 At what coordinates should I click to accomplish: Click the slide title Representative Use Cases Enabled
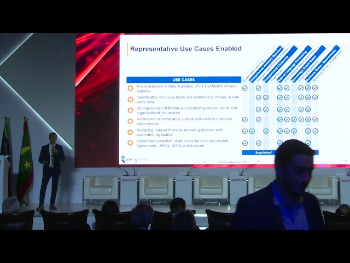click(x=186, y=49)
